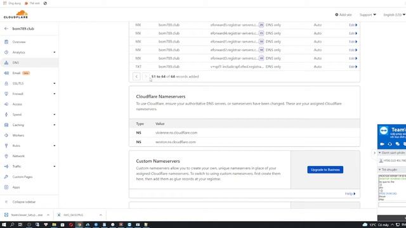Open the English language dropdown
Image resolution: width=406 pixels, height=228 pixels.
point(394,15)
